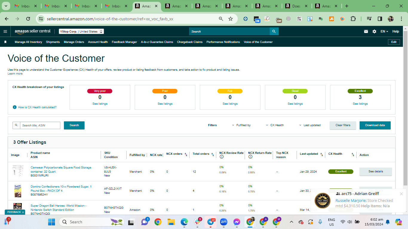Open Chrome media controls icon

pos(369,19)
